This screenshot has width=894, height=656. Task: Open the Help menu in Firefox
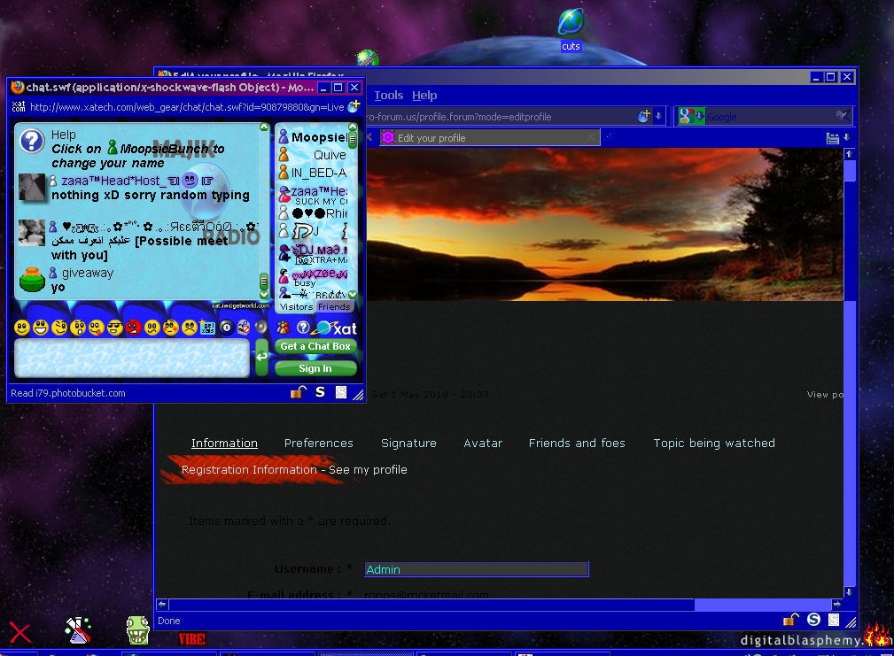pos(424,95)
